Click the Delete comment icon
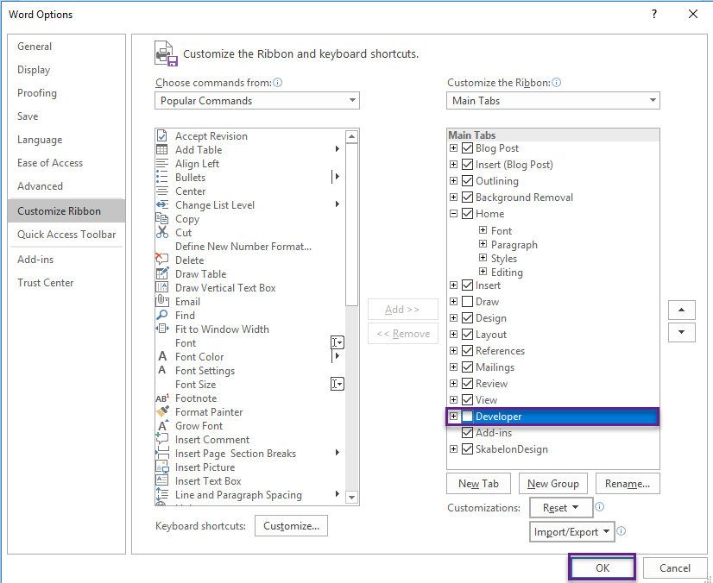This screenshot has width=713, height=583. click(x=162, y=259)
